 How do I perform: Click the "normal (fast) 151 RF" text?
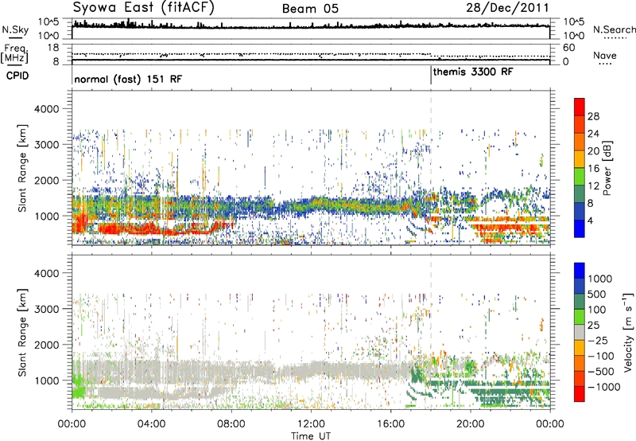(128, 79)
